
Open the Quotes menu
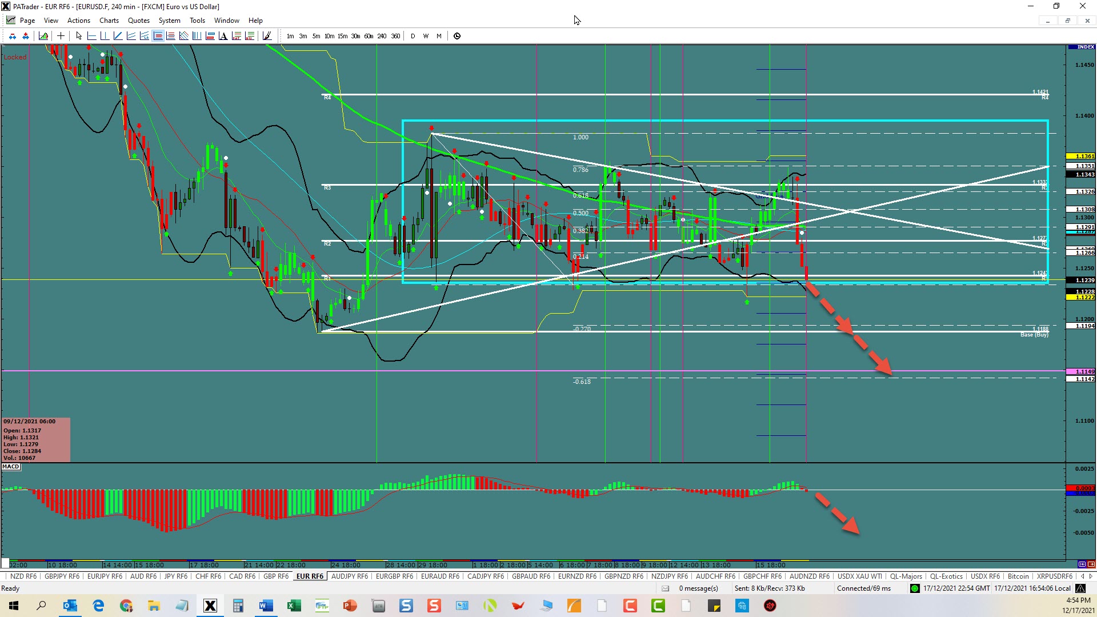(x=139, y=20)
